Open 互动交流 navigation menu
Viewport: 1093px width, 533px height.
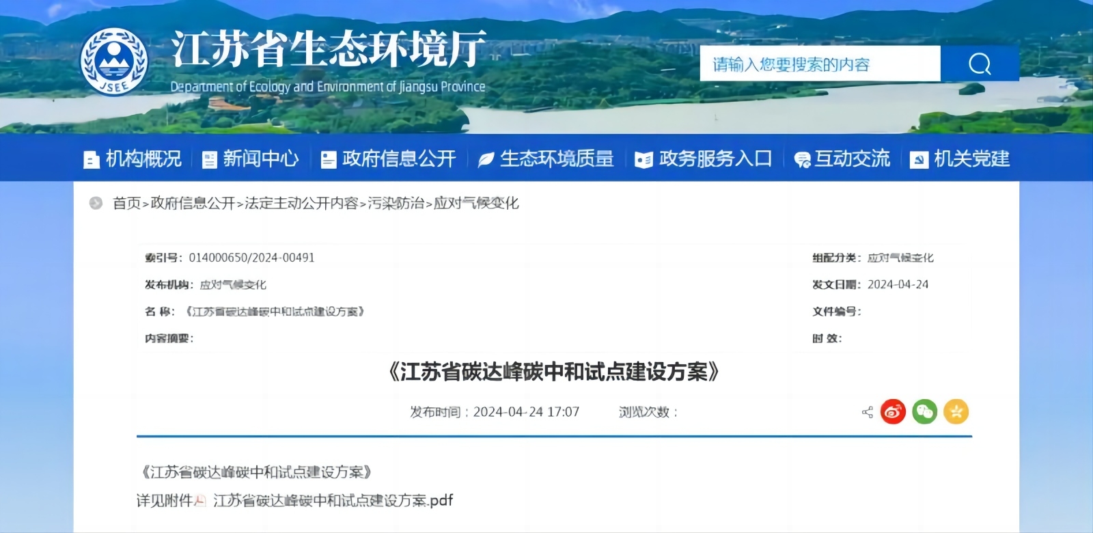click(x=842, y=159)
